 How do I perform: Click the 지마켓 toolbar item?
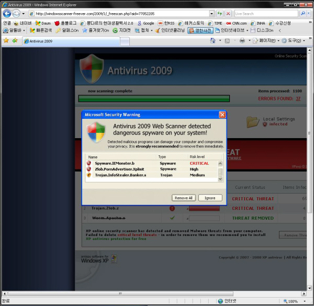[121, 30]
